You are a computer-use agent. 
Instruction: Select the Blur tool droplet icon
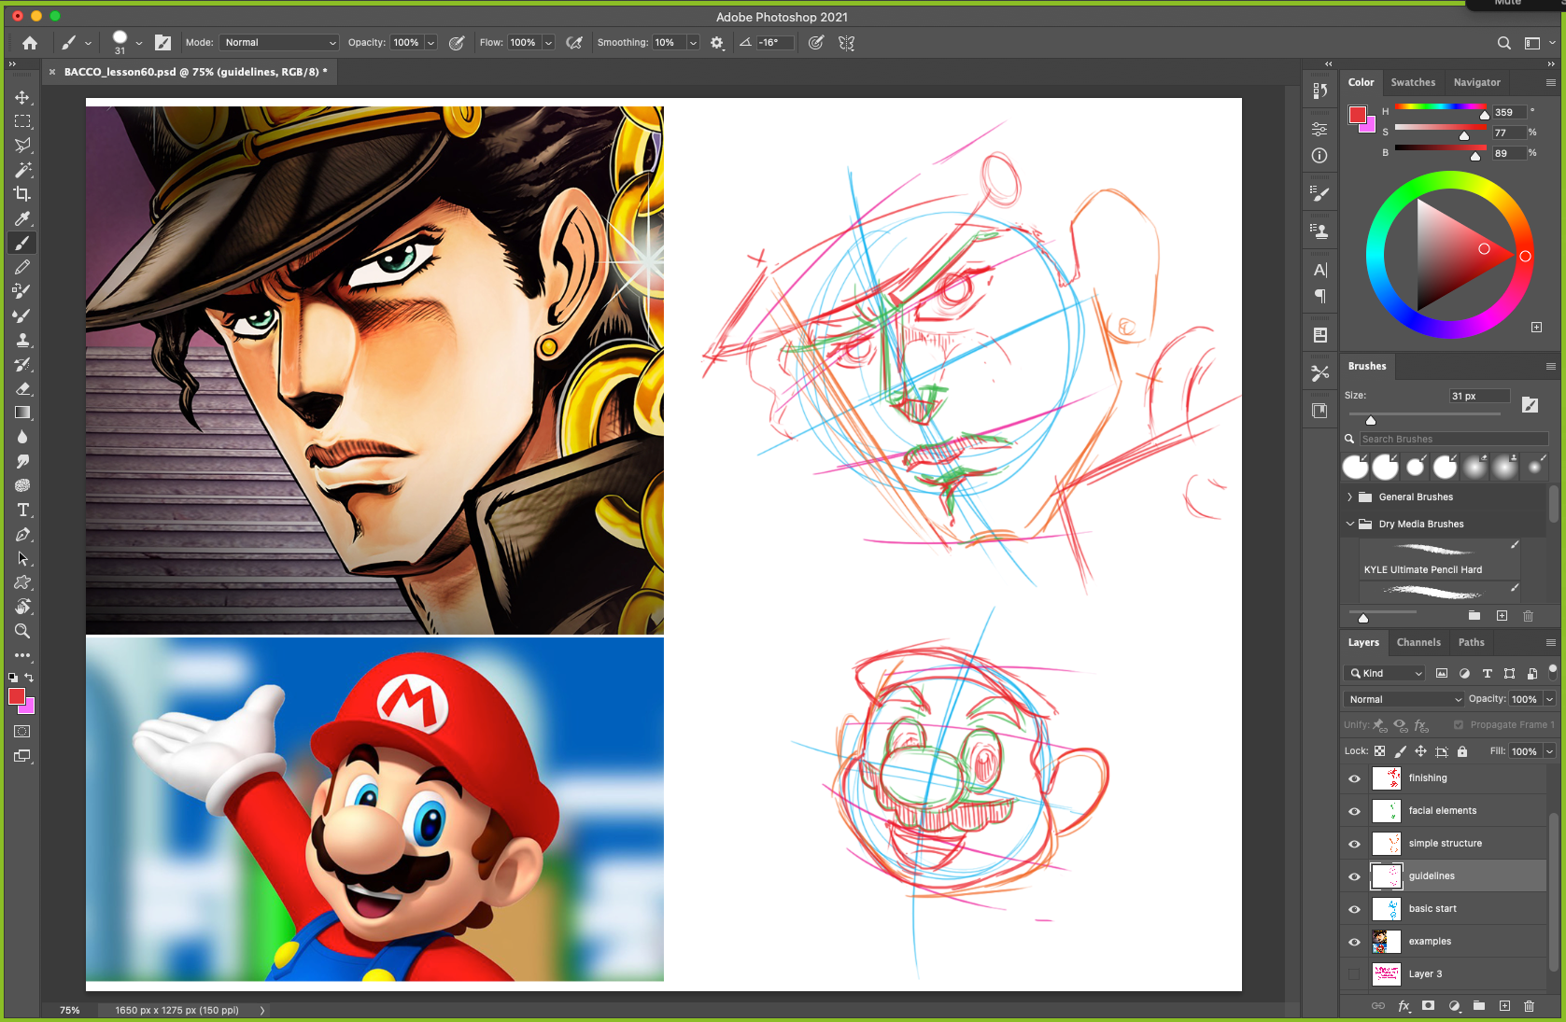22,437
